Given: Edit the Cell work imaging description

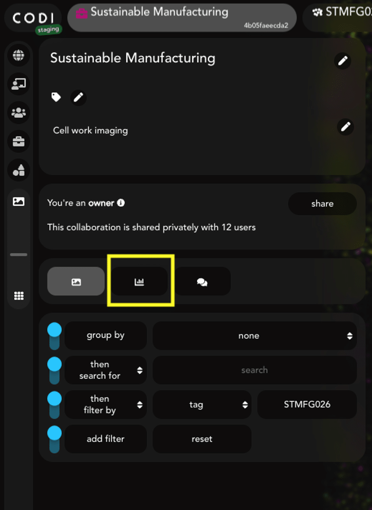Looking at the screenshot, I should (x=345, y=126).
